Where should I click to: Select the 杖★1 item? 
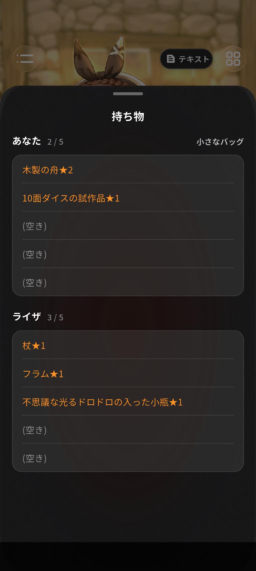[x=128, y=346]
